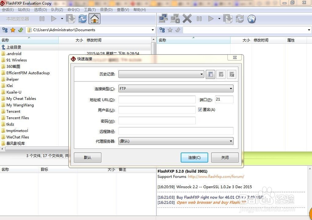This screenshot has width=312, height=220.
Task: Click the third history icon button in the dialog
Action: click(232, 75)
